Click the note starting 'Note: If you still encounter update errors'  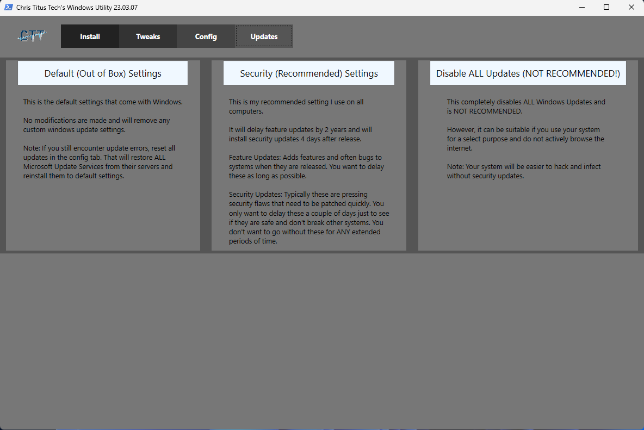99,162
